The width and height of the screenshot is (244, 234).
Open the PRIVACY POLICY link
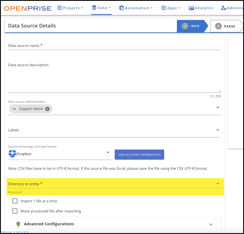tap(14, 232)
